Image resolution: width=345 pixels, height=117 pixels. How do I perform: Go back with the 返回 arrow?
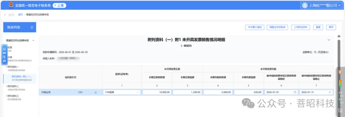click(x=9, y=15)
